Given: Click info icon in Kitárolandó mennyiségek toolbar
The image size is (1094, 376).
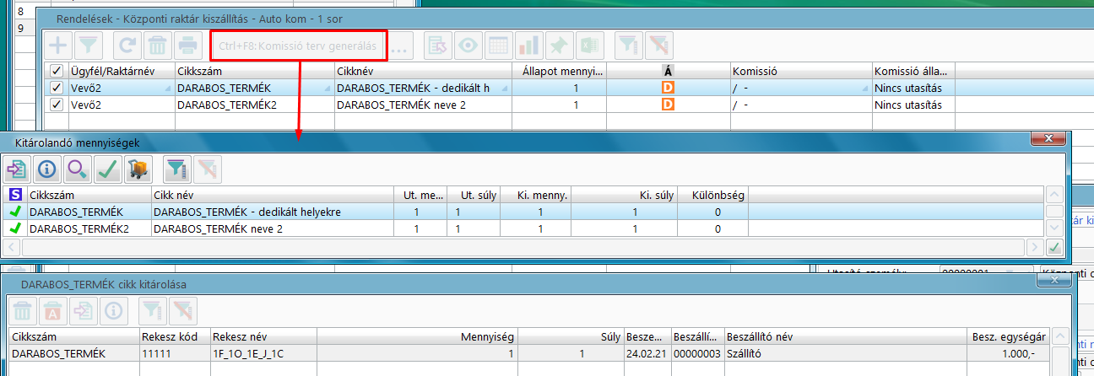Looking at the screenshot, I should tap(46, 169).
